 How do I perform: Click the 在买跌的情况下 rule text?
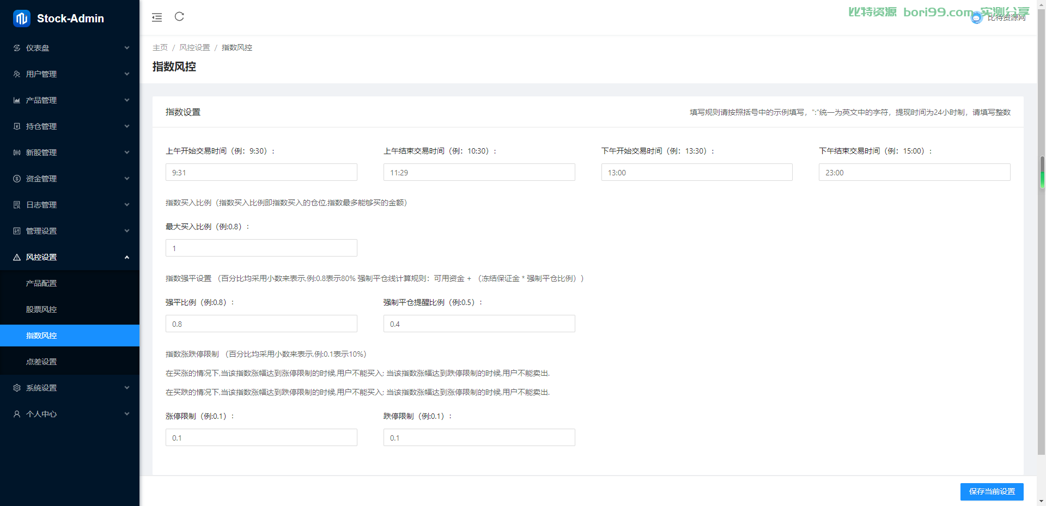[x=358, y=392]
